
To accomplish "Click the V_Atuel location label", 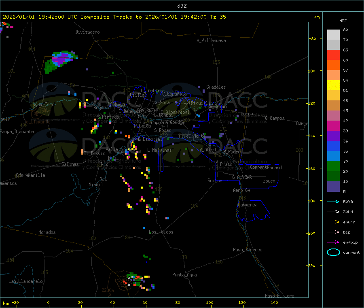I will [x=208, y=150].
